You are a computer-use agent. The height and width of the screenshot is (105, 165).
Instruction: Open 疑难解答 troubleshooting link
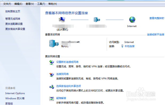click(x=61, y=98)
